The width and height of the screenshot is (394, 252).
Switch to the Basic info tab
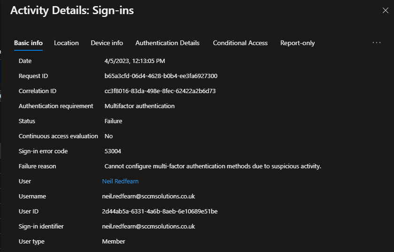click(28, 43)
